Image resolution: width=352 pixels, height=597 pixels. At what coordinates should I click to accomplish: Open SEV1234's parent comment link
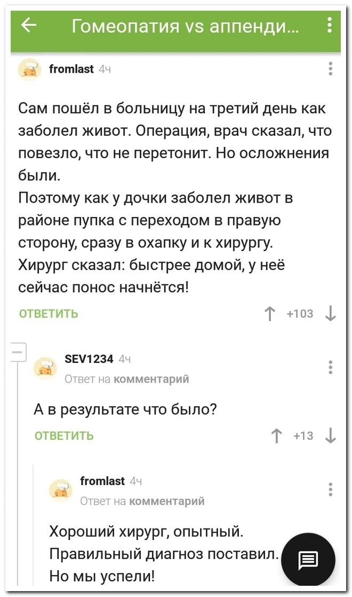(151, 379)
